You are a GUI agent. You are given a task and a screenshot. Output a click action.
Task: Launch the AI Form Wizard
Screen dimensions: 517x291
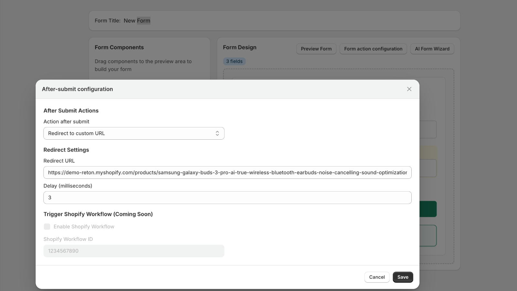point(432,48)
